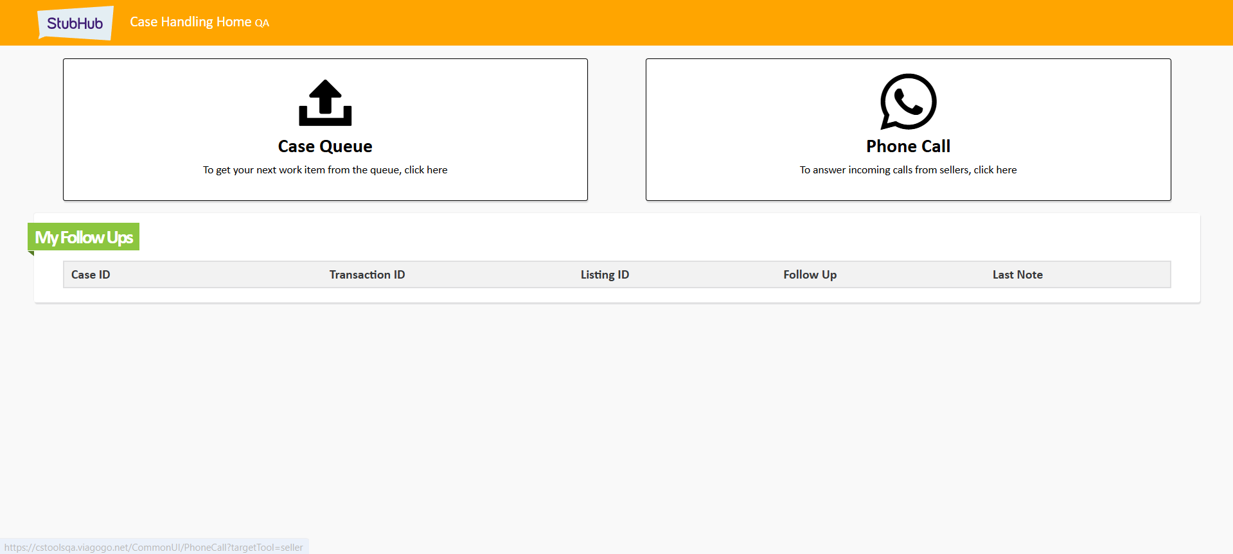
Task: Click the orange header bar background
Action: point(707,22)
